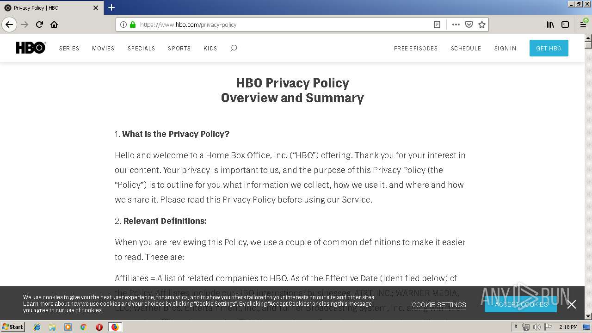Image resolution: width=592 pixels, height=333 pixels.
Task: Launch Internet Explorer from the taskbar
Action: coord(37,327)
